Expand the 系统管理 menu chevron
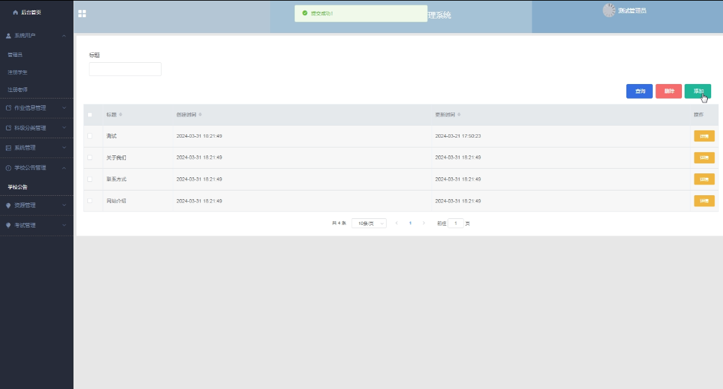 tap(64, 148)
